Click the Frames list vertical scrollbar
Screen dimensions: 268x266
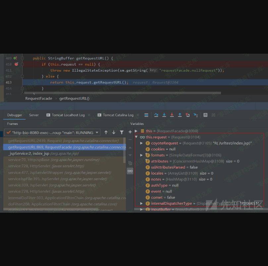pyautogui.click(x=125, y=150)
